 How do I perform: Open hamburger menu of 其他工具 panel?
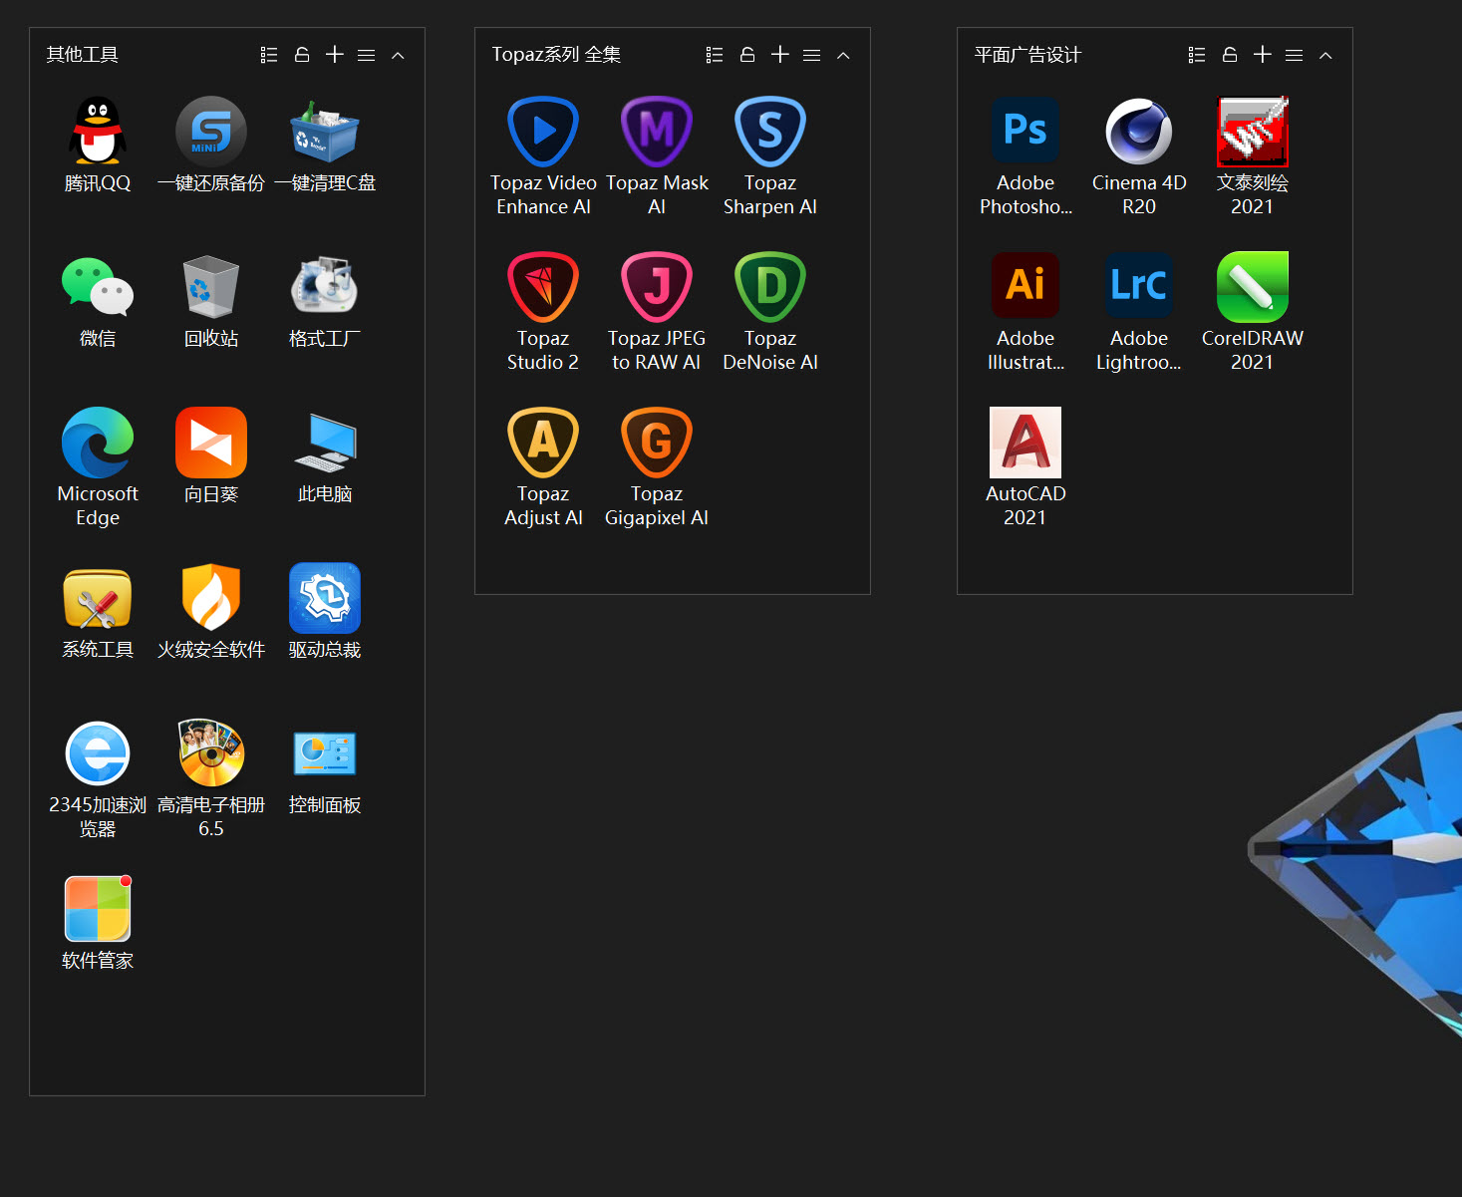click(x=367, y=55)
